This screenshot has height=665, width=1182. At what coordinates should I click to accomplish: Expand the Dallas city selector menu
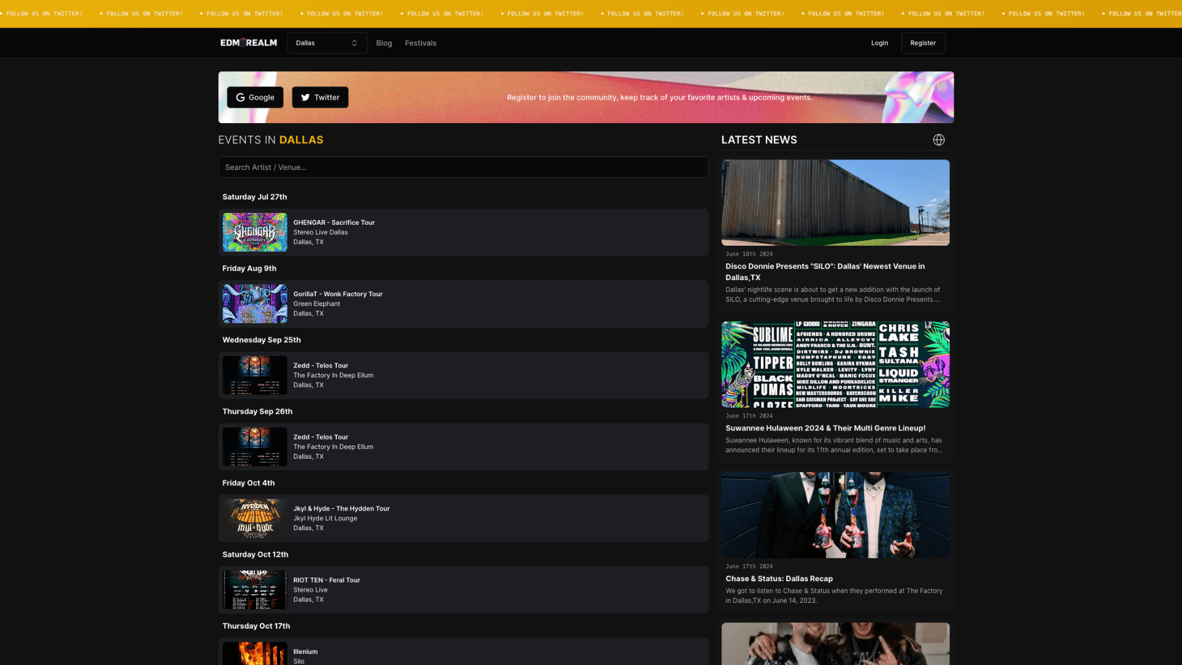coord(327,42)
